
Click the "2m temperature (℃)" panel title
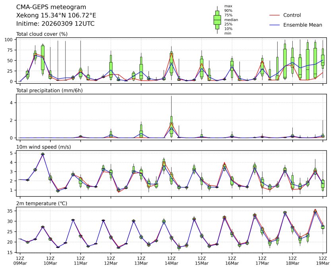coord(41,203)
